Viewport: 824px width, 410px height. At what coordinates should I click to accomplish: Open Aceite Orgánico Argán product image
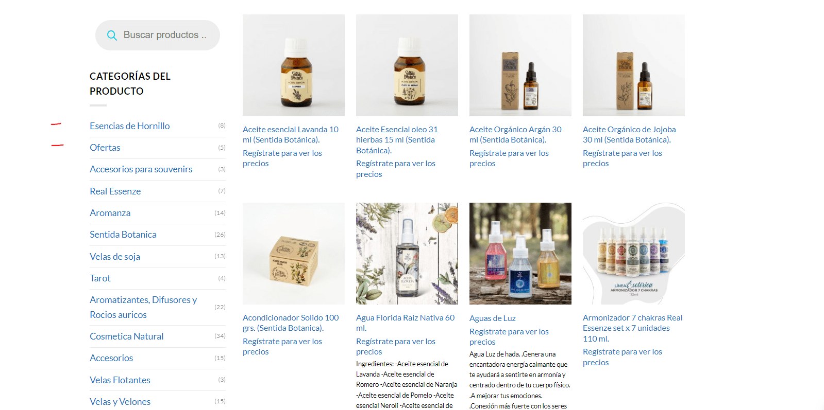[x=520, y=65]
